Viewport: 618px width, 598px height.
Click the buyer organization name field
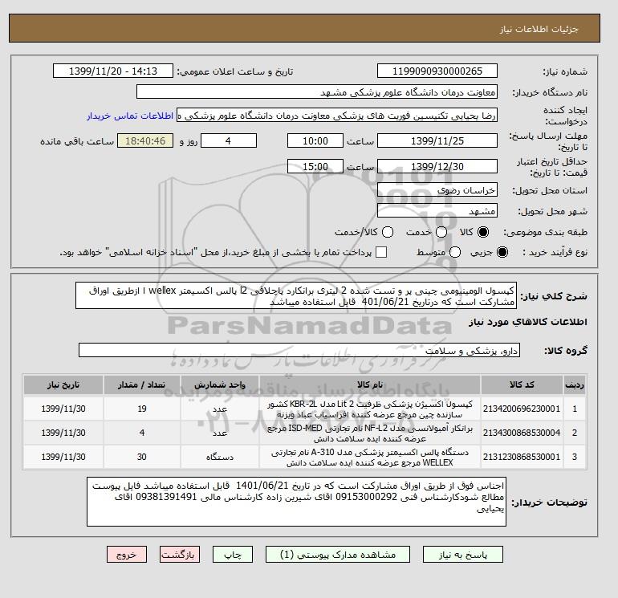pos(317,92)
